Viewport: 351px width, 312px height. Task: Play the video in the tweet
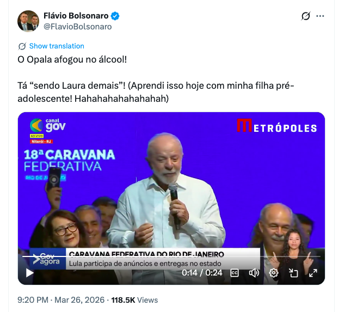(29, 273)
